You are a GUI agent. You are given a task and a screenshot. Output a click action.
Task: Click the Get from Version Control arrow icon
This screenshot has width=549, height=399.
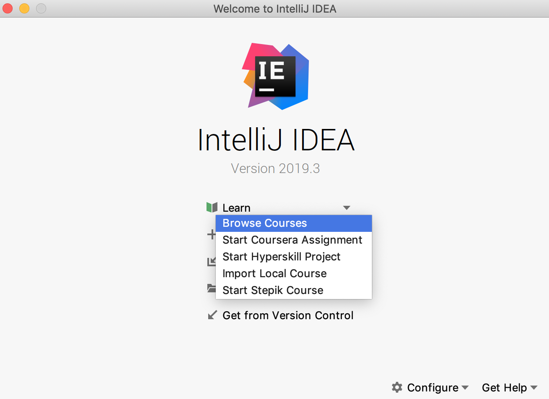coord(212,315)
